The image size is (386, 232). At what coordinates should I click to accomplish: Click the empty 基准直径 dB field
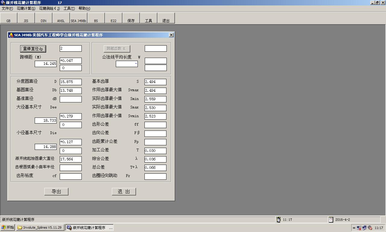(x=71, y=99)
